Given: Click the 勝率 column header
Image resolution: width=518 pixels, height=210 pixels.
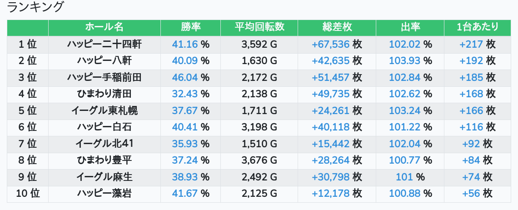Looking at the screenshot, I should (190, 27).
